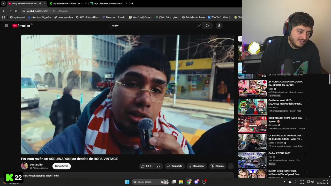This screenshot has width=331, height=186.
Task: Open a new browser tab
Action: click(x=132, y=4)
